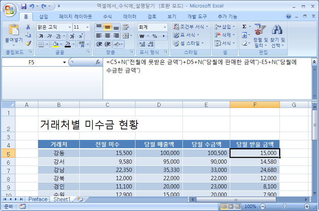This screenshot has height=211, width=319.
Task: Open 찾기 및 선택 find and select
Action: 278,36
